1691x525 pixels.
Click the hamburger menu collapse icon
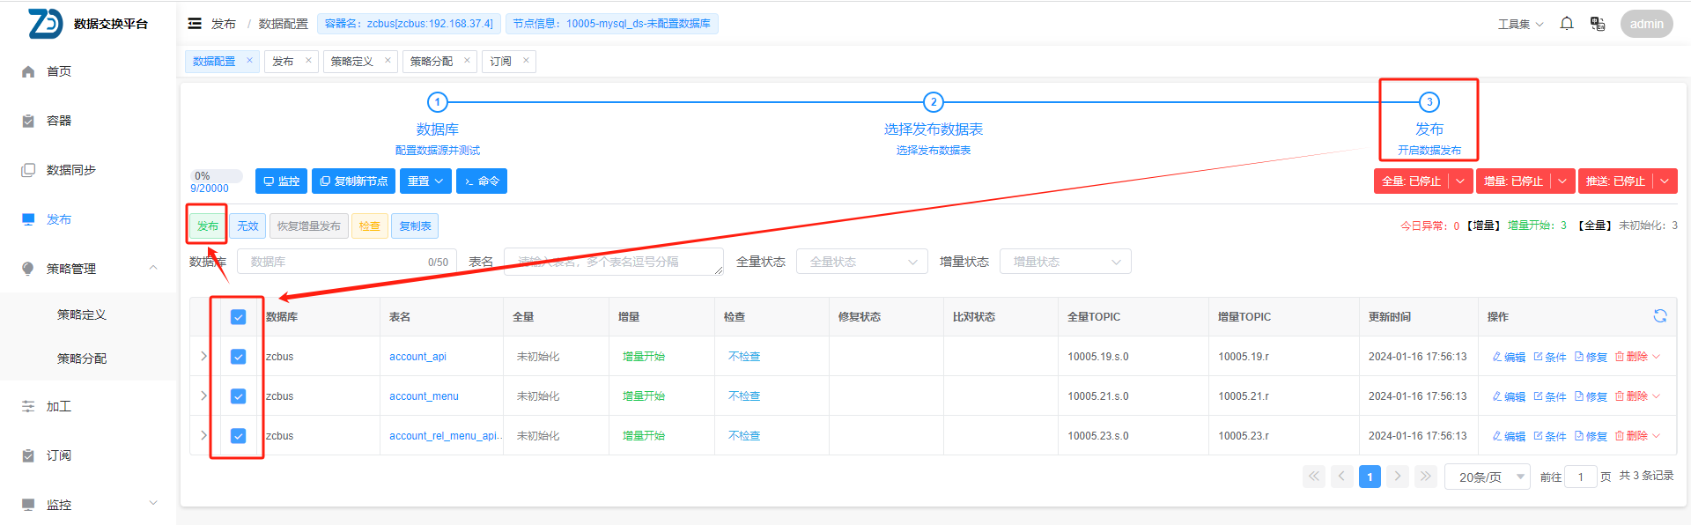[x=195, y=24]
